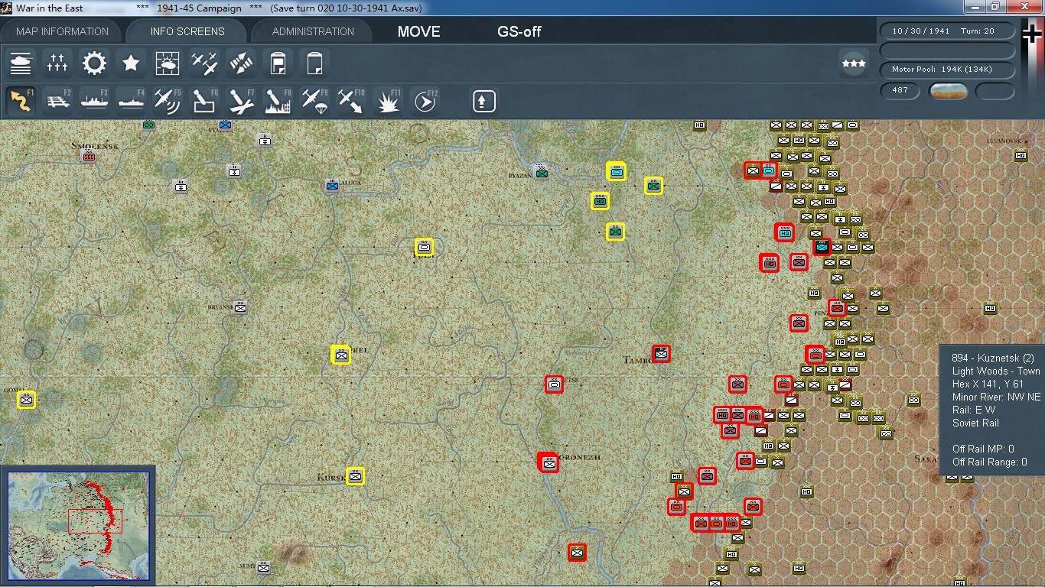Select the red unit at Smolensk
The height and width of the screenshot is (587, 1045).
click(x=89, y=156)
